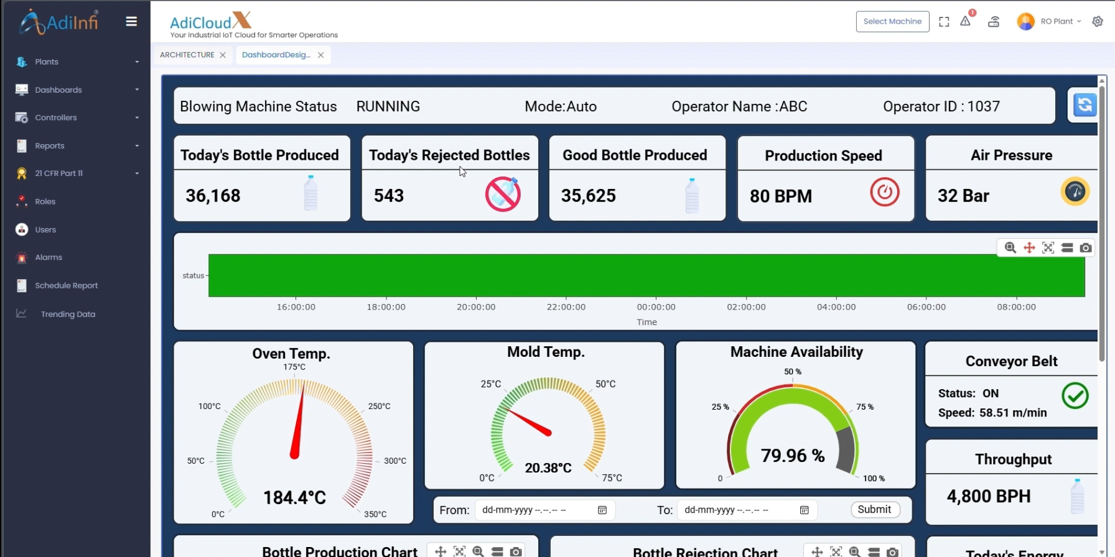Enter fullscreen mode from header icon
Viewport: 1115px width, 557px height.
point(944,22)
